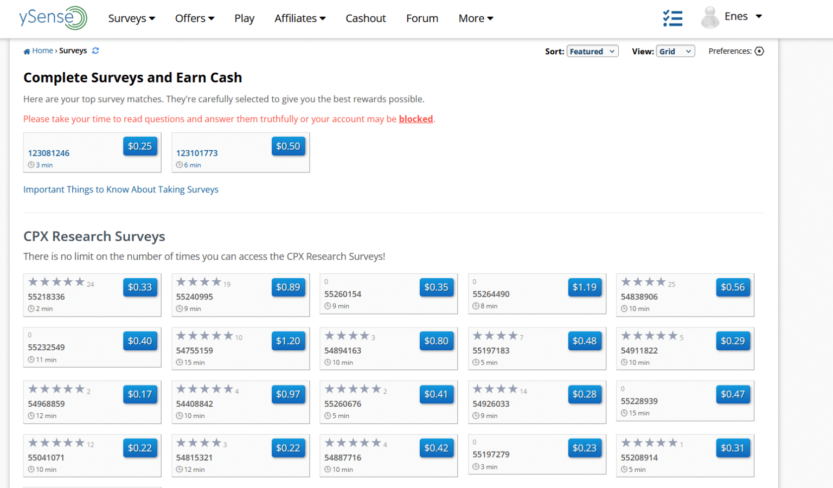Click the blocked warning link

click(415, 119)
